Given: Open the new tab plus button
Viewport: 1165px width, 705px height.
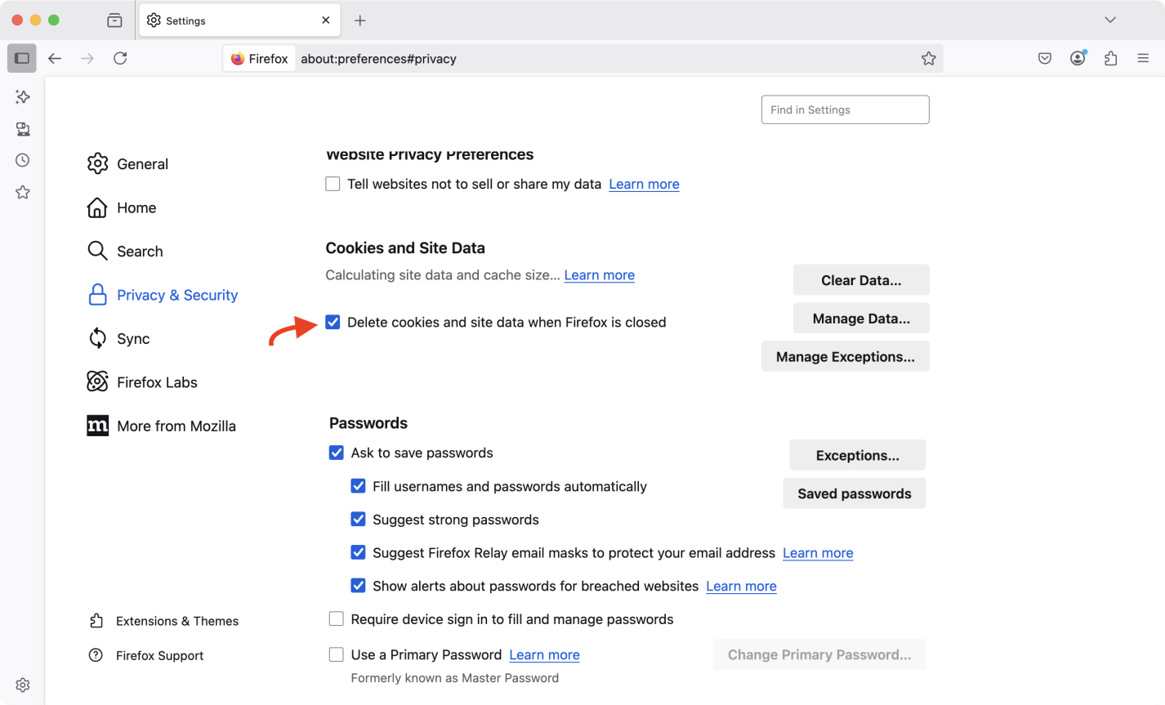Looking at the screenshot, I should 360,20.
